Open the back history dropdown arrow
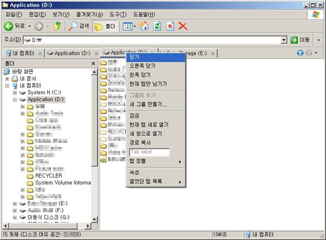Viewport: 326px width, 240px height. (x=30, y=26)
